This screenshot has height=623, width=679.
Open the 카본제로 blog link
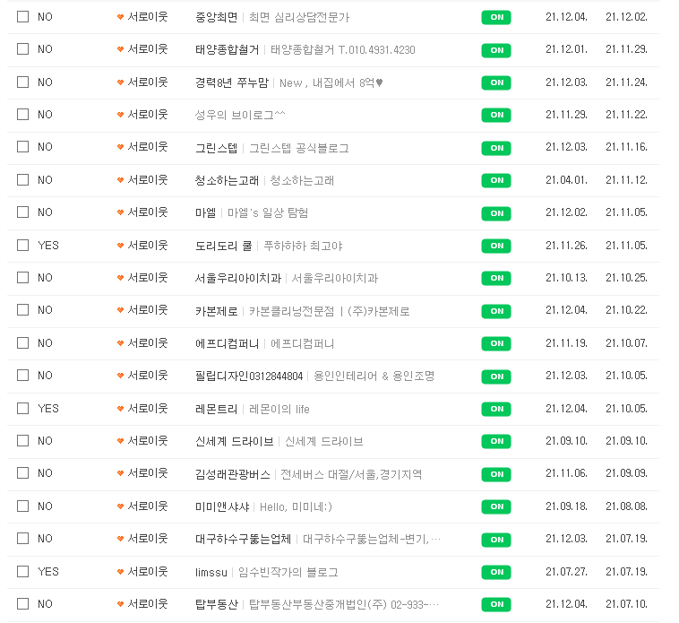click(217, 311)
